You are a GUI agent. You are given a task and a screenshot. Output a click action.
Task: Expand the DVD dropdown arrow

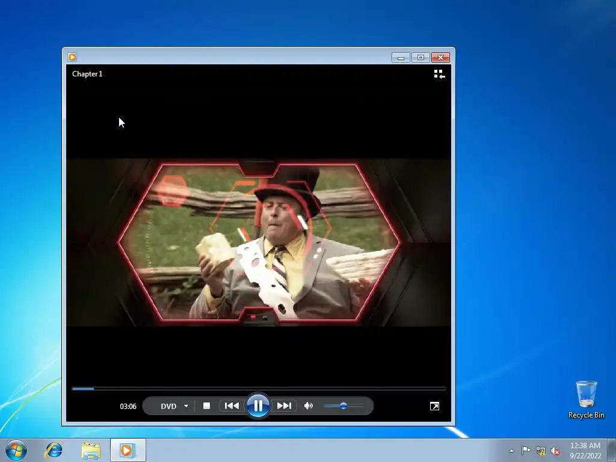pyautogui.click(x=186, y=406)
